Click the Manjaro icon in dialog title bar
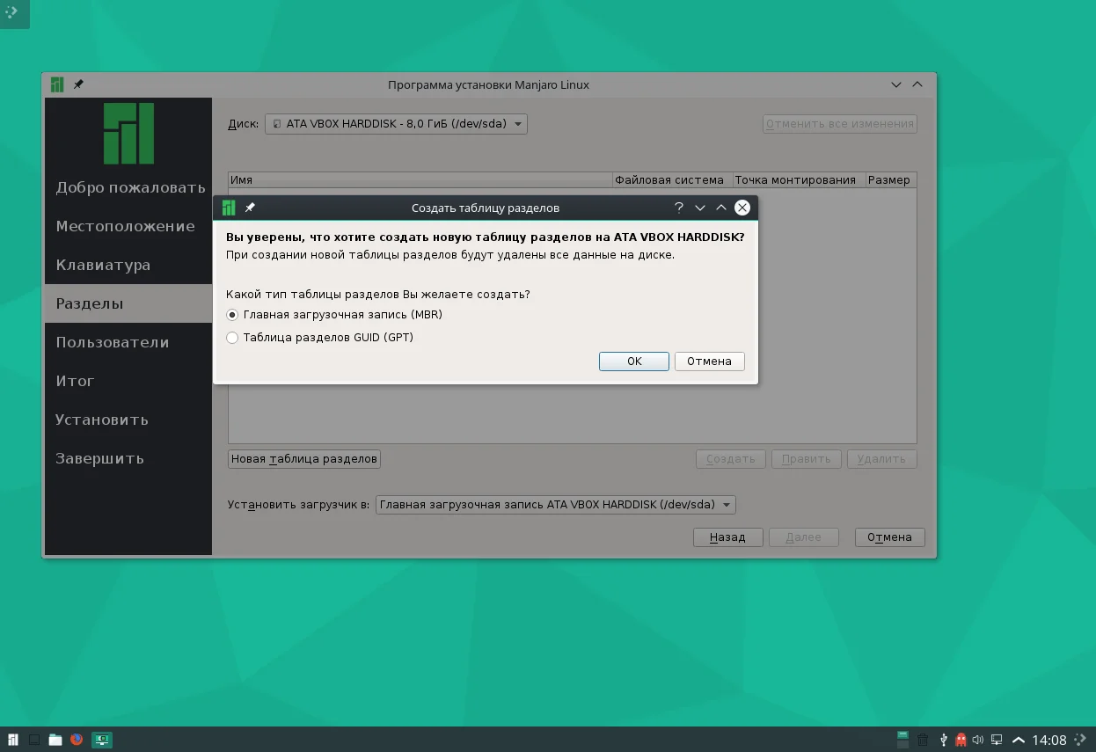1096x752 pixels. coord(229,208)
